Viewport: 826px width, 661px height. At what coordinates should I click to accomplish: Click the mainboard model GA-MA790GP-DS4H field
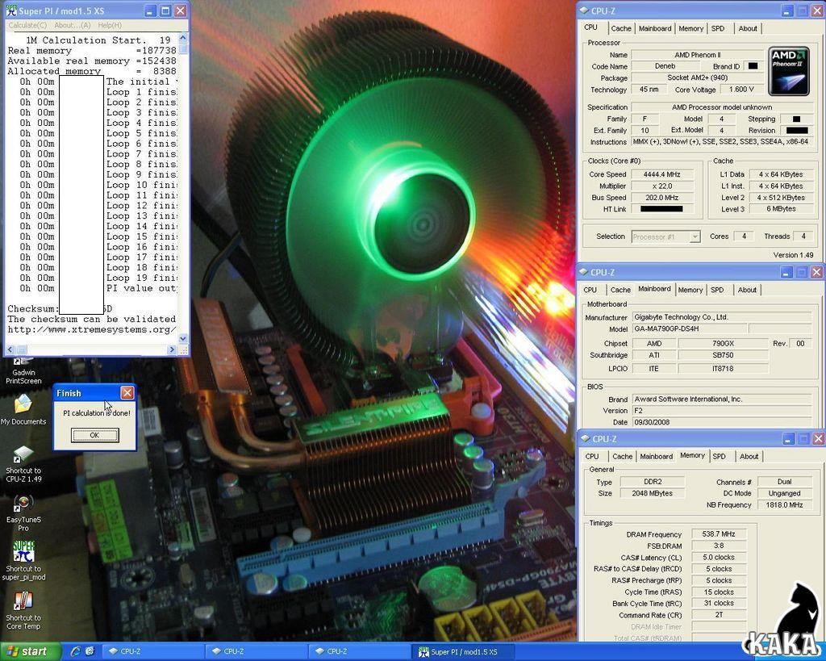click(690, 328)
